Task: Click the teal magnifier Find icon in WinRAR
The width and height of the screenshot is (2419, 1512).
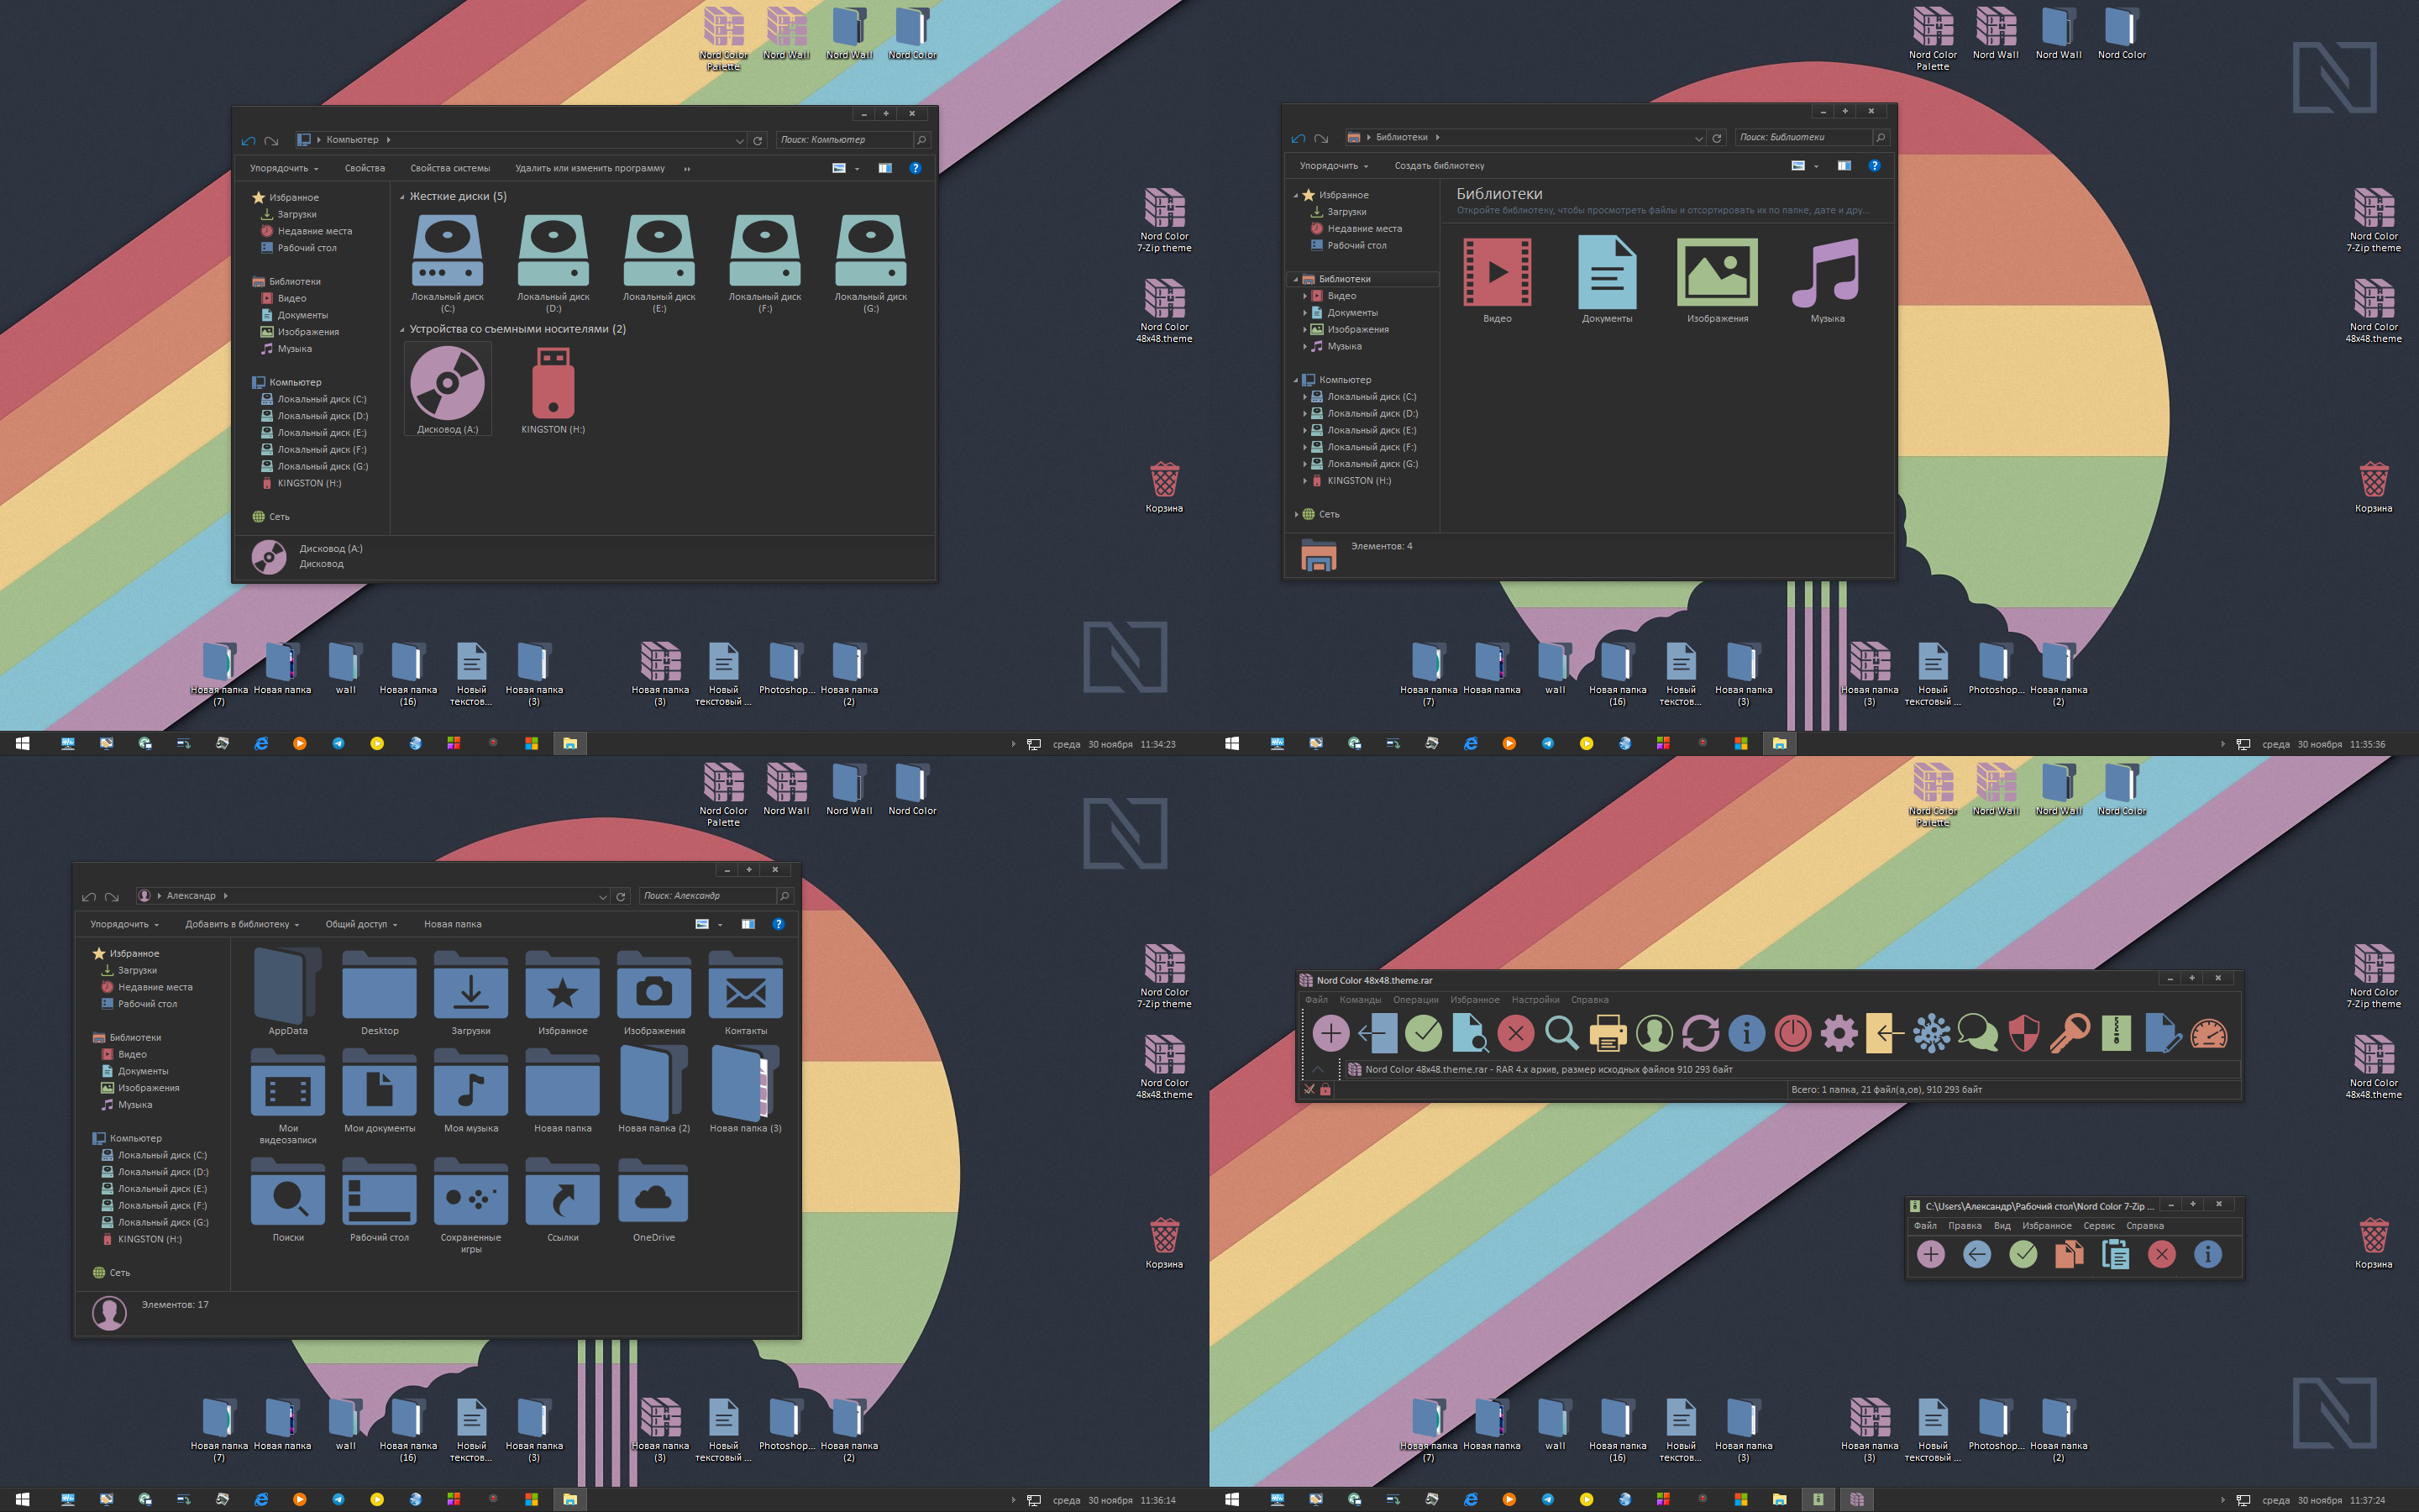Action: pos(1561,1033)
